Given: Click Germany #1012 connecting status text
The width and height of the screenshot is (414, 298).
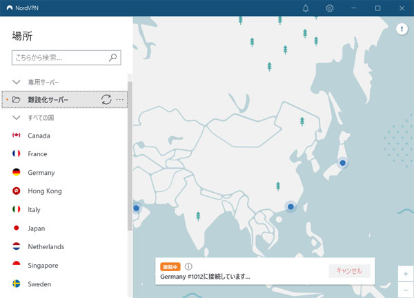Looking at the screenshot, I should point(205,277).
